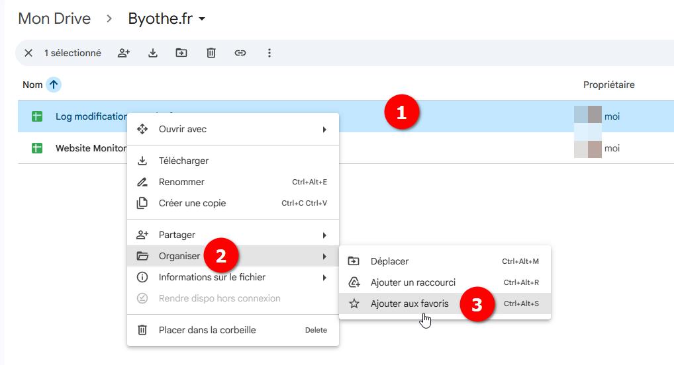The height and width of the screenshot is (365, 674).
Task: Click the four-arrow icon beside Ouvrir avec
Action: 142,129
